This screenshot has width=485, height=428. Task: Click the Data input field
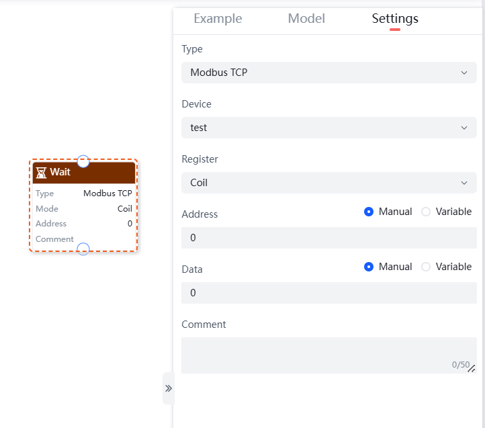[x=329, y=293]
